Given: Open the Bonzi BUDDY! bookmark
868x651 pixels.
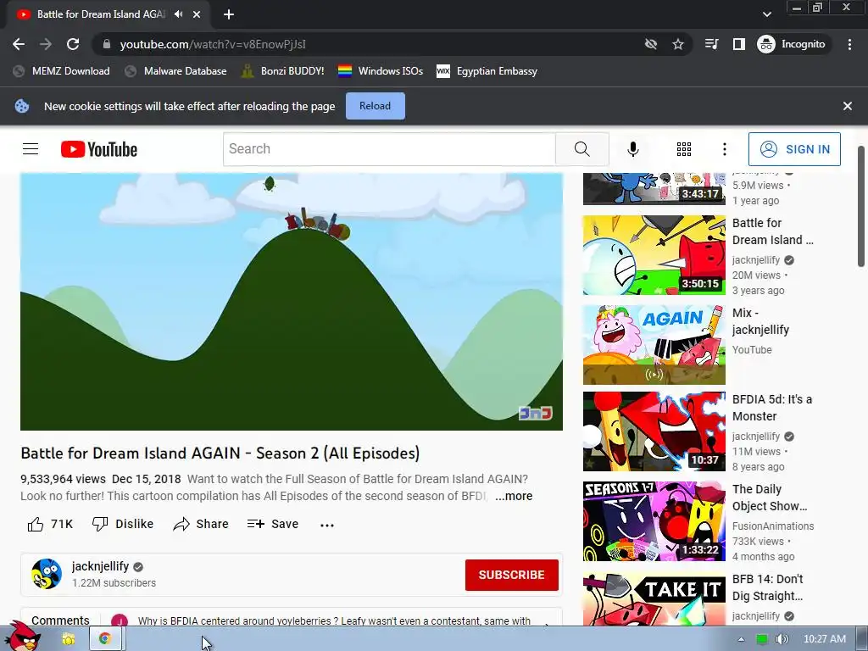Looking at the screenshot, I should [283, 71].
